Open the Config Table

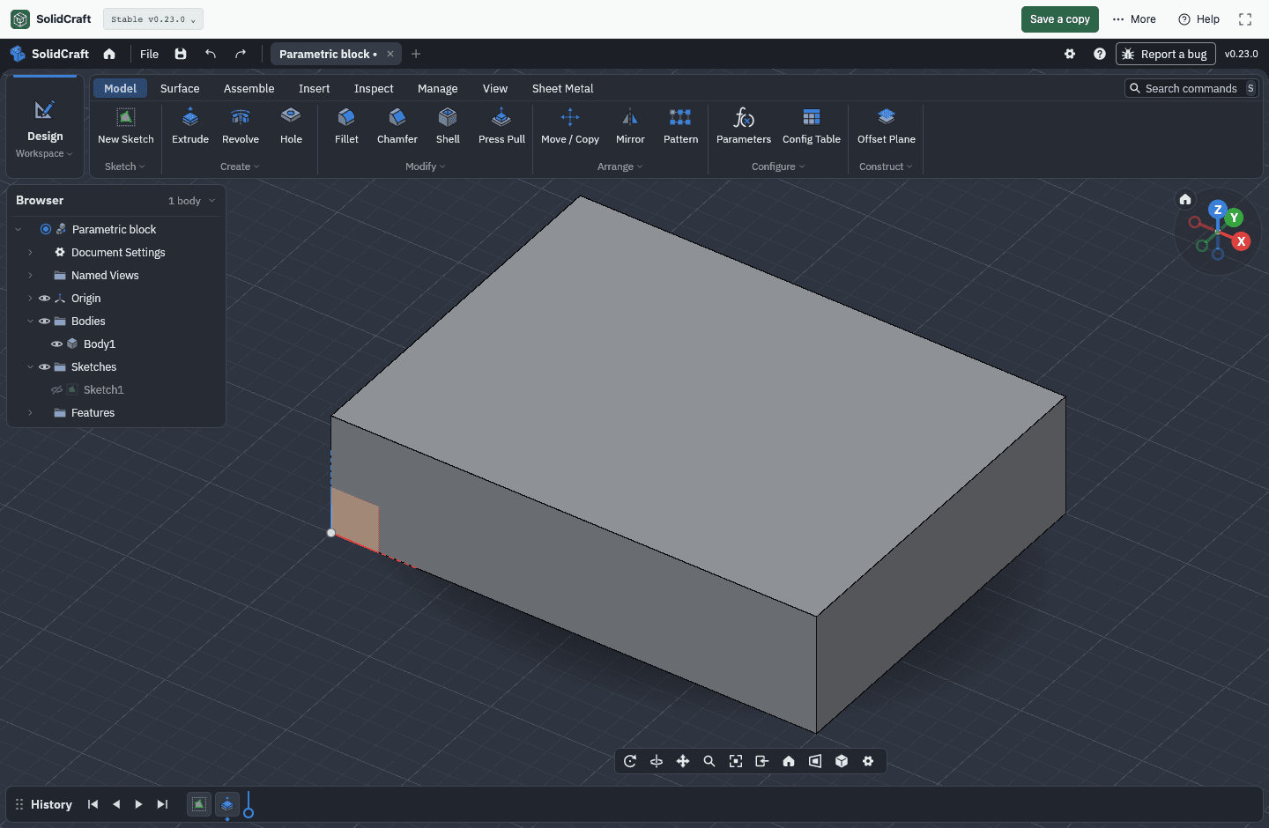pos(812,126)
